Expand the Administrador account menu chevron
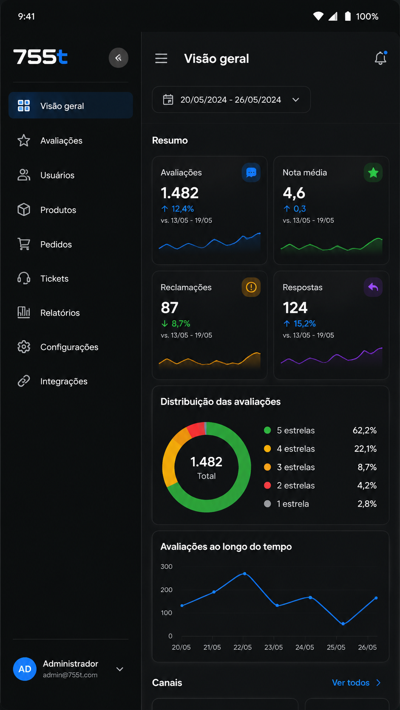 click(120, 669)
